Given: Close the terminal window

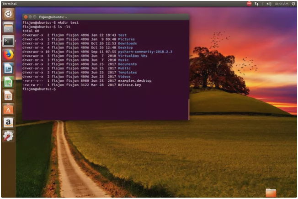Looking at the screenshot, I should (26, 17).
